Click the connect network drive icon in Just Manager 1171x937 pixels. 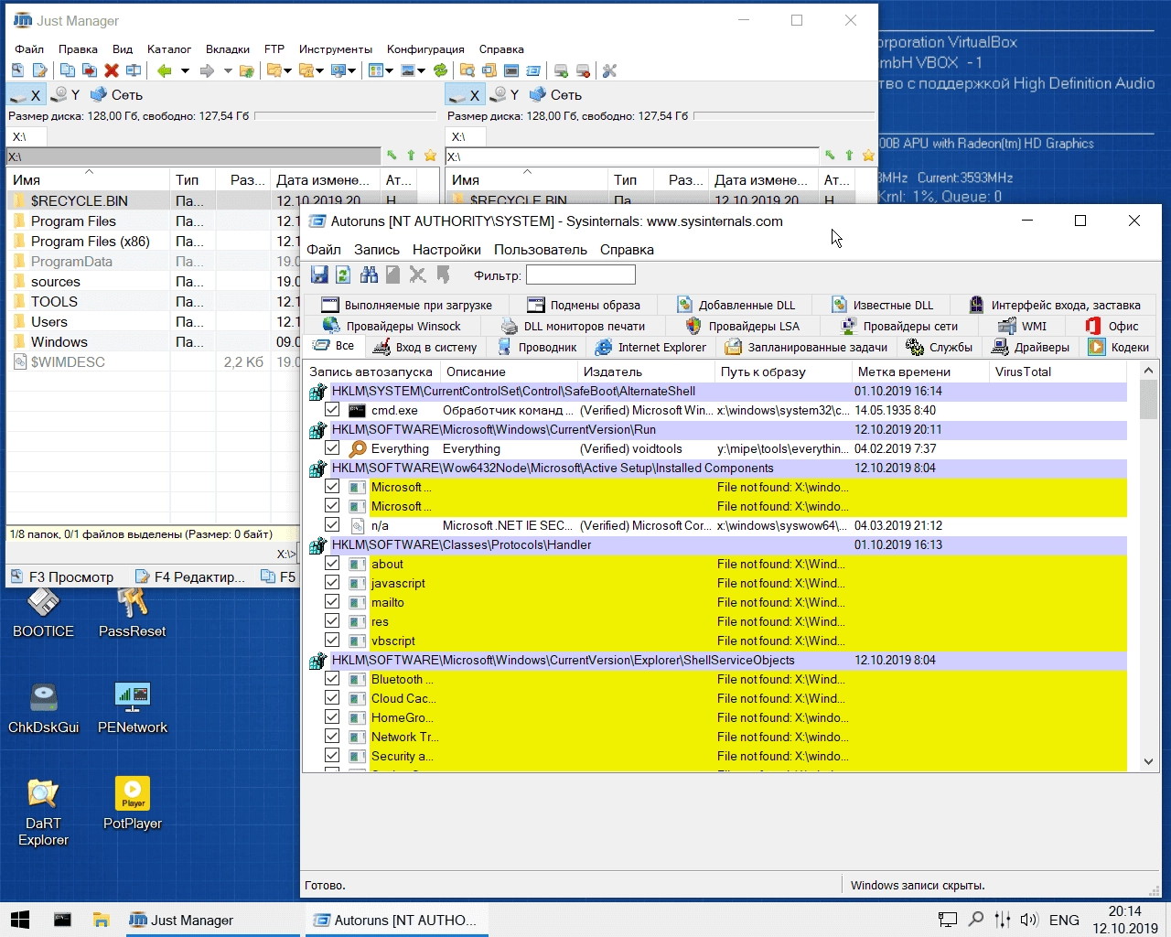561,70
